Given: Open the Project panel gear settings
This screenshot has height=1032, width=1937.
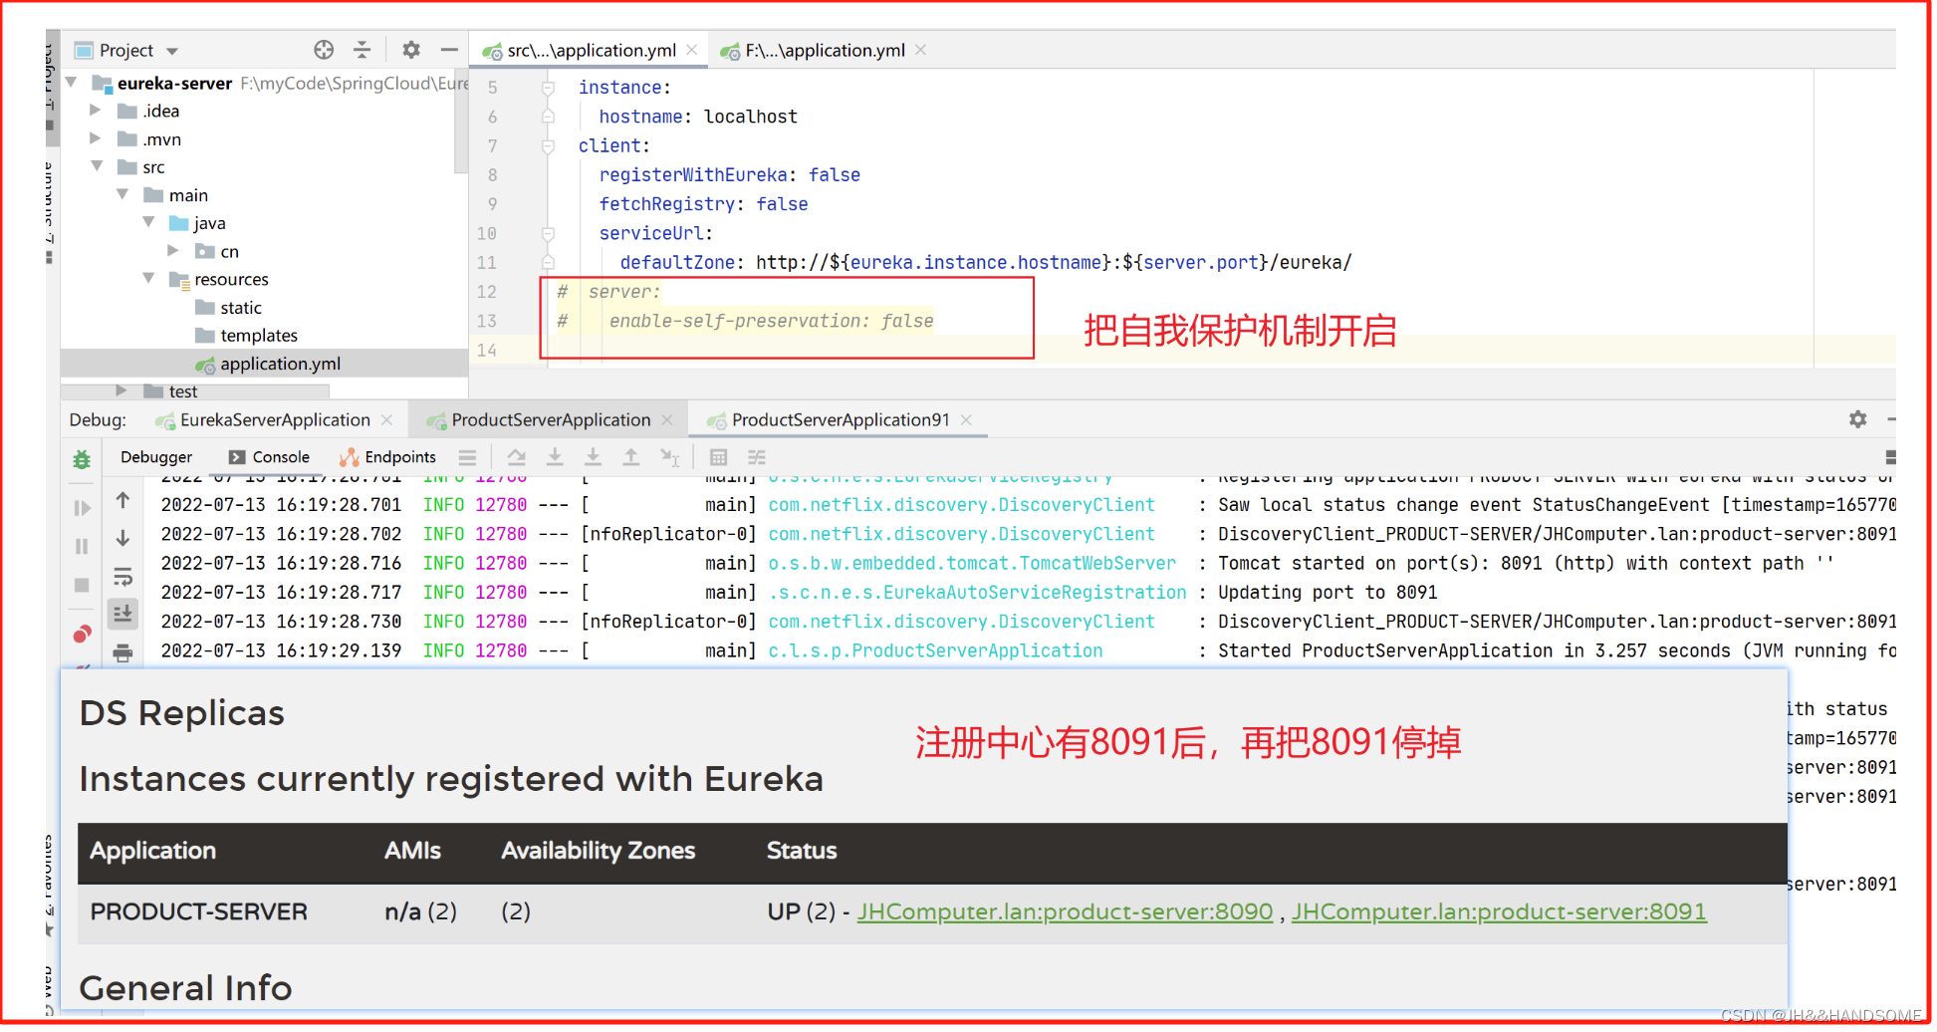Looking at the screenshot, I should 411,50.
